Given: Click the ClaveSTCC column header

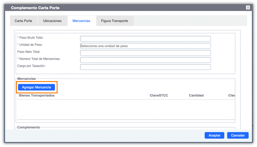Looking at the screenshot, I should pos(159,95).
